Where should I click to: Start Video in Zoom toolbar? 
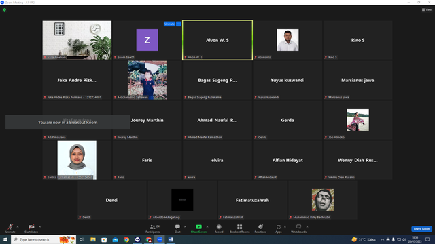point(31,228)
